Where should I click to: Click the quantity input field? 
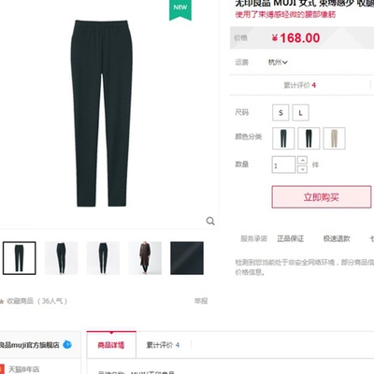(x=283, y=165)
